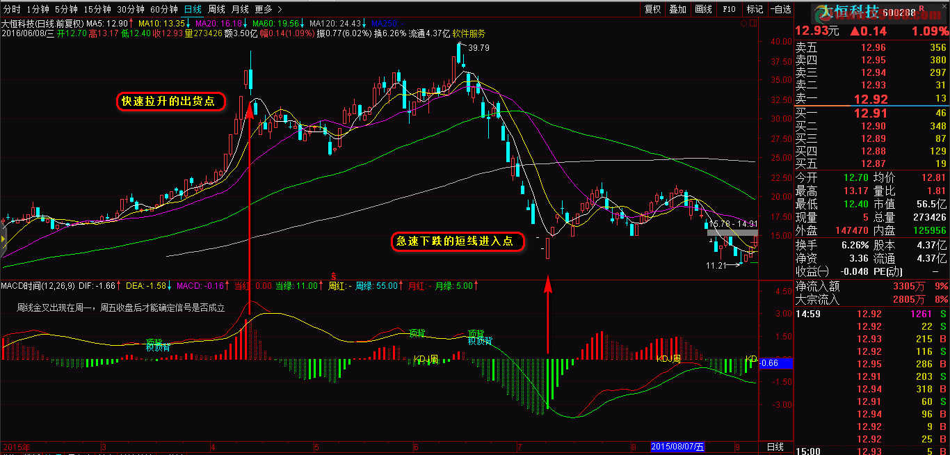
Task: Click the 15:00 trade tick row
Action: pos(871,452)
